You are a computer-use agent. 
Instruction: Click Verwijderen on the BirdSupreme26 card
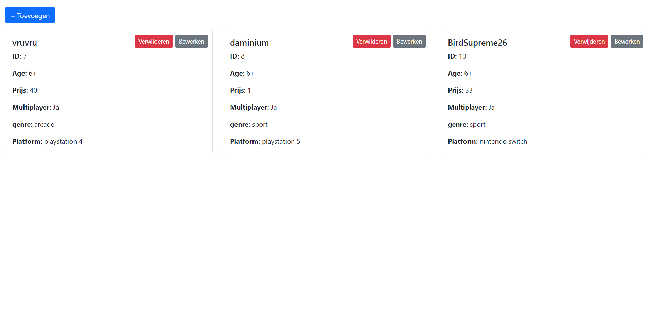(589, 41)
